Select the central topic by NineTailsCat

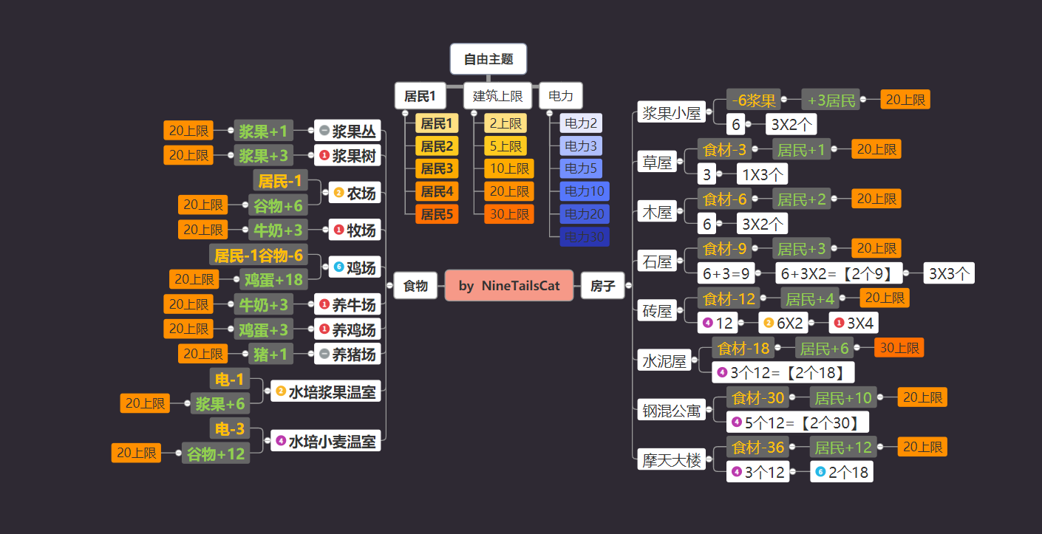coord(509,285)
